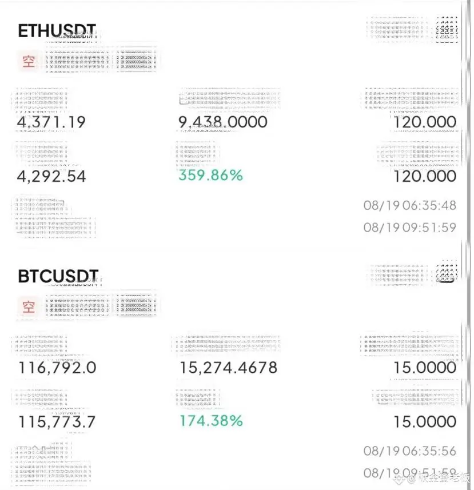474x490 pixels.
Task: Click the leverage tag beside the ETHUSDT 空 badge
Action: 136,60
